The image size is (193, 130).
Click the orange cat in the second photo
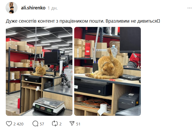point(105,65)
